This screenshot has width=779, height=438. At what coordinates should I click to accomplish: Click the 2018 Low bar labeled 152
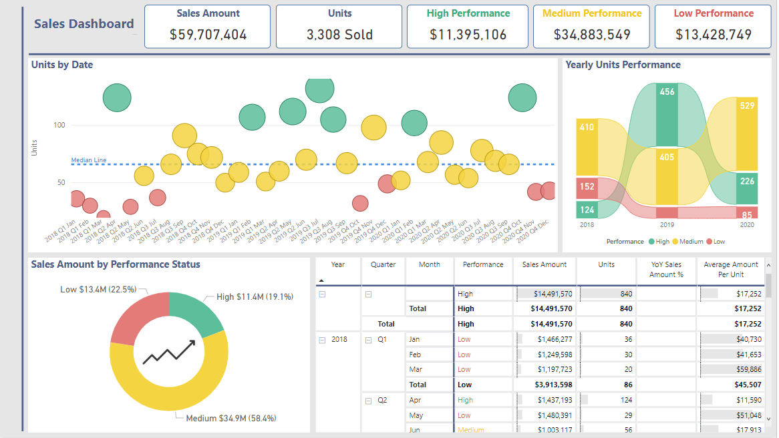(587, 187)
